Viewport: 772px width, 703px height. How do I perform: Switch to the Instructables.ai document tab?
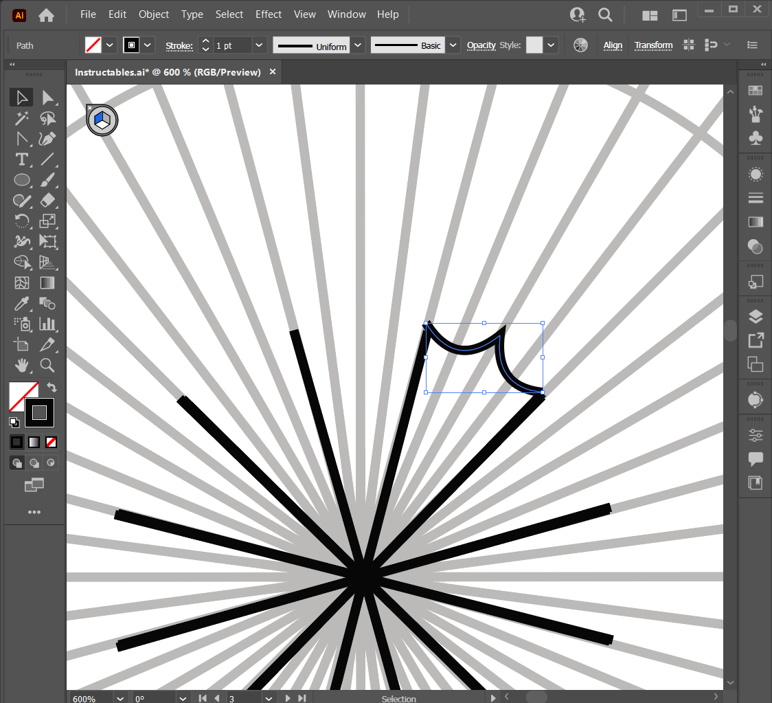click(x=168, y=72)
